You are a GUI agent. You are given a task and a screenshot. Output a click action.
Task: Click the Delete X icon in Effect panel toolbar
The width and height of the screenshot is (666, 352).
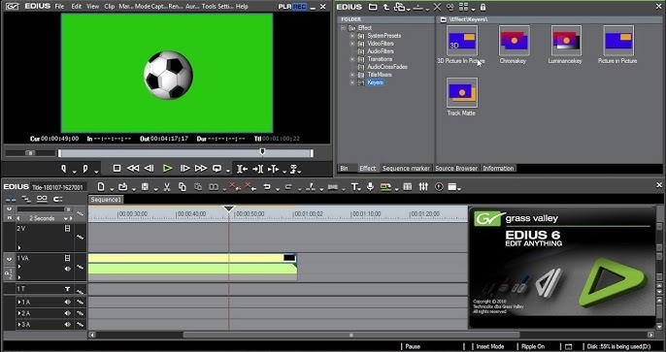pyautogui.click(x=437, y=7)
